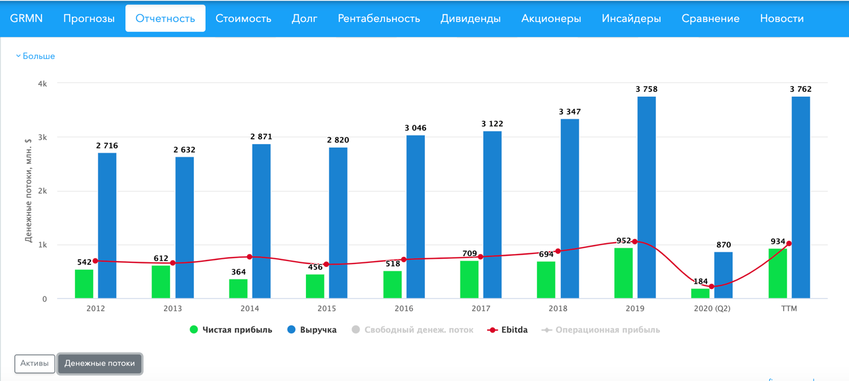Open the Акционеры tab

[551, 18]
